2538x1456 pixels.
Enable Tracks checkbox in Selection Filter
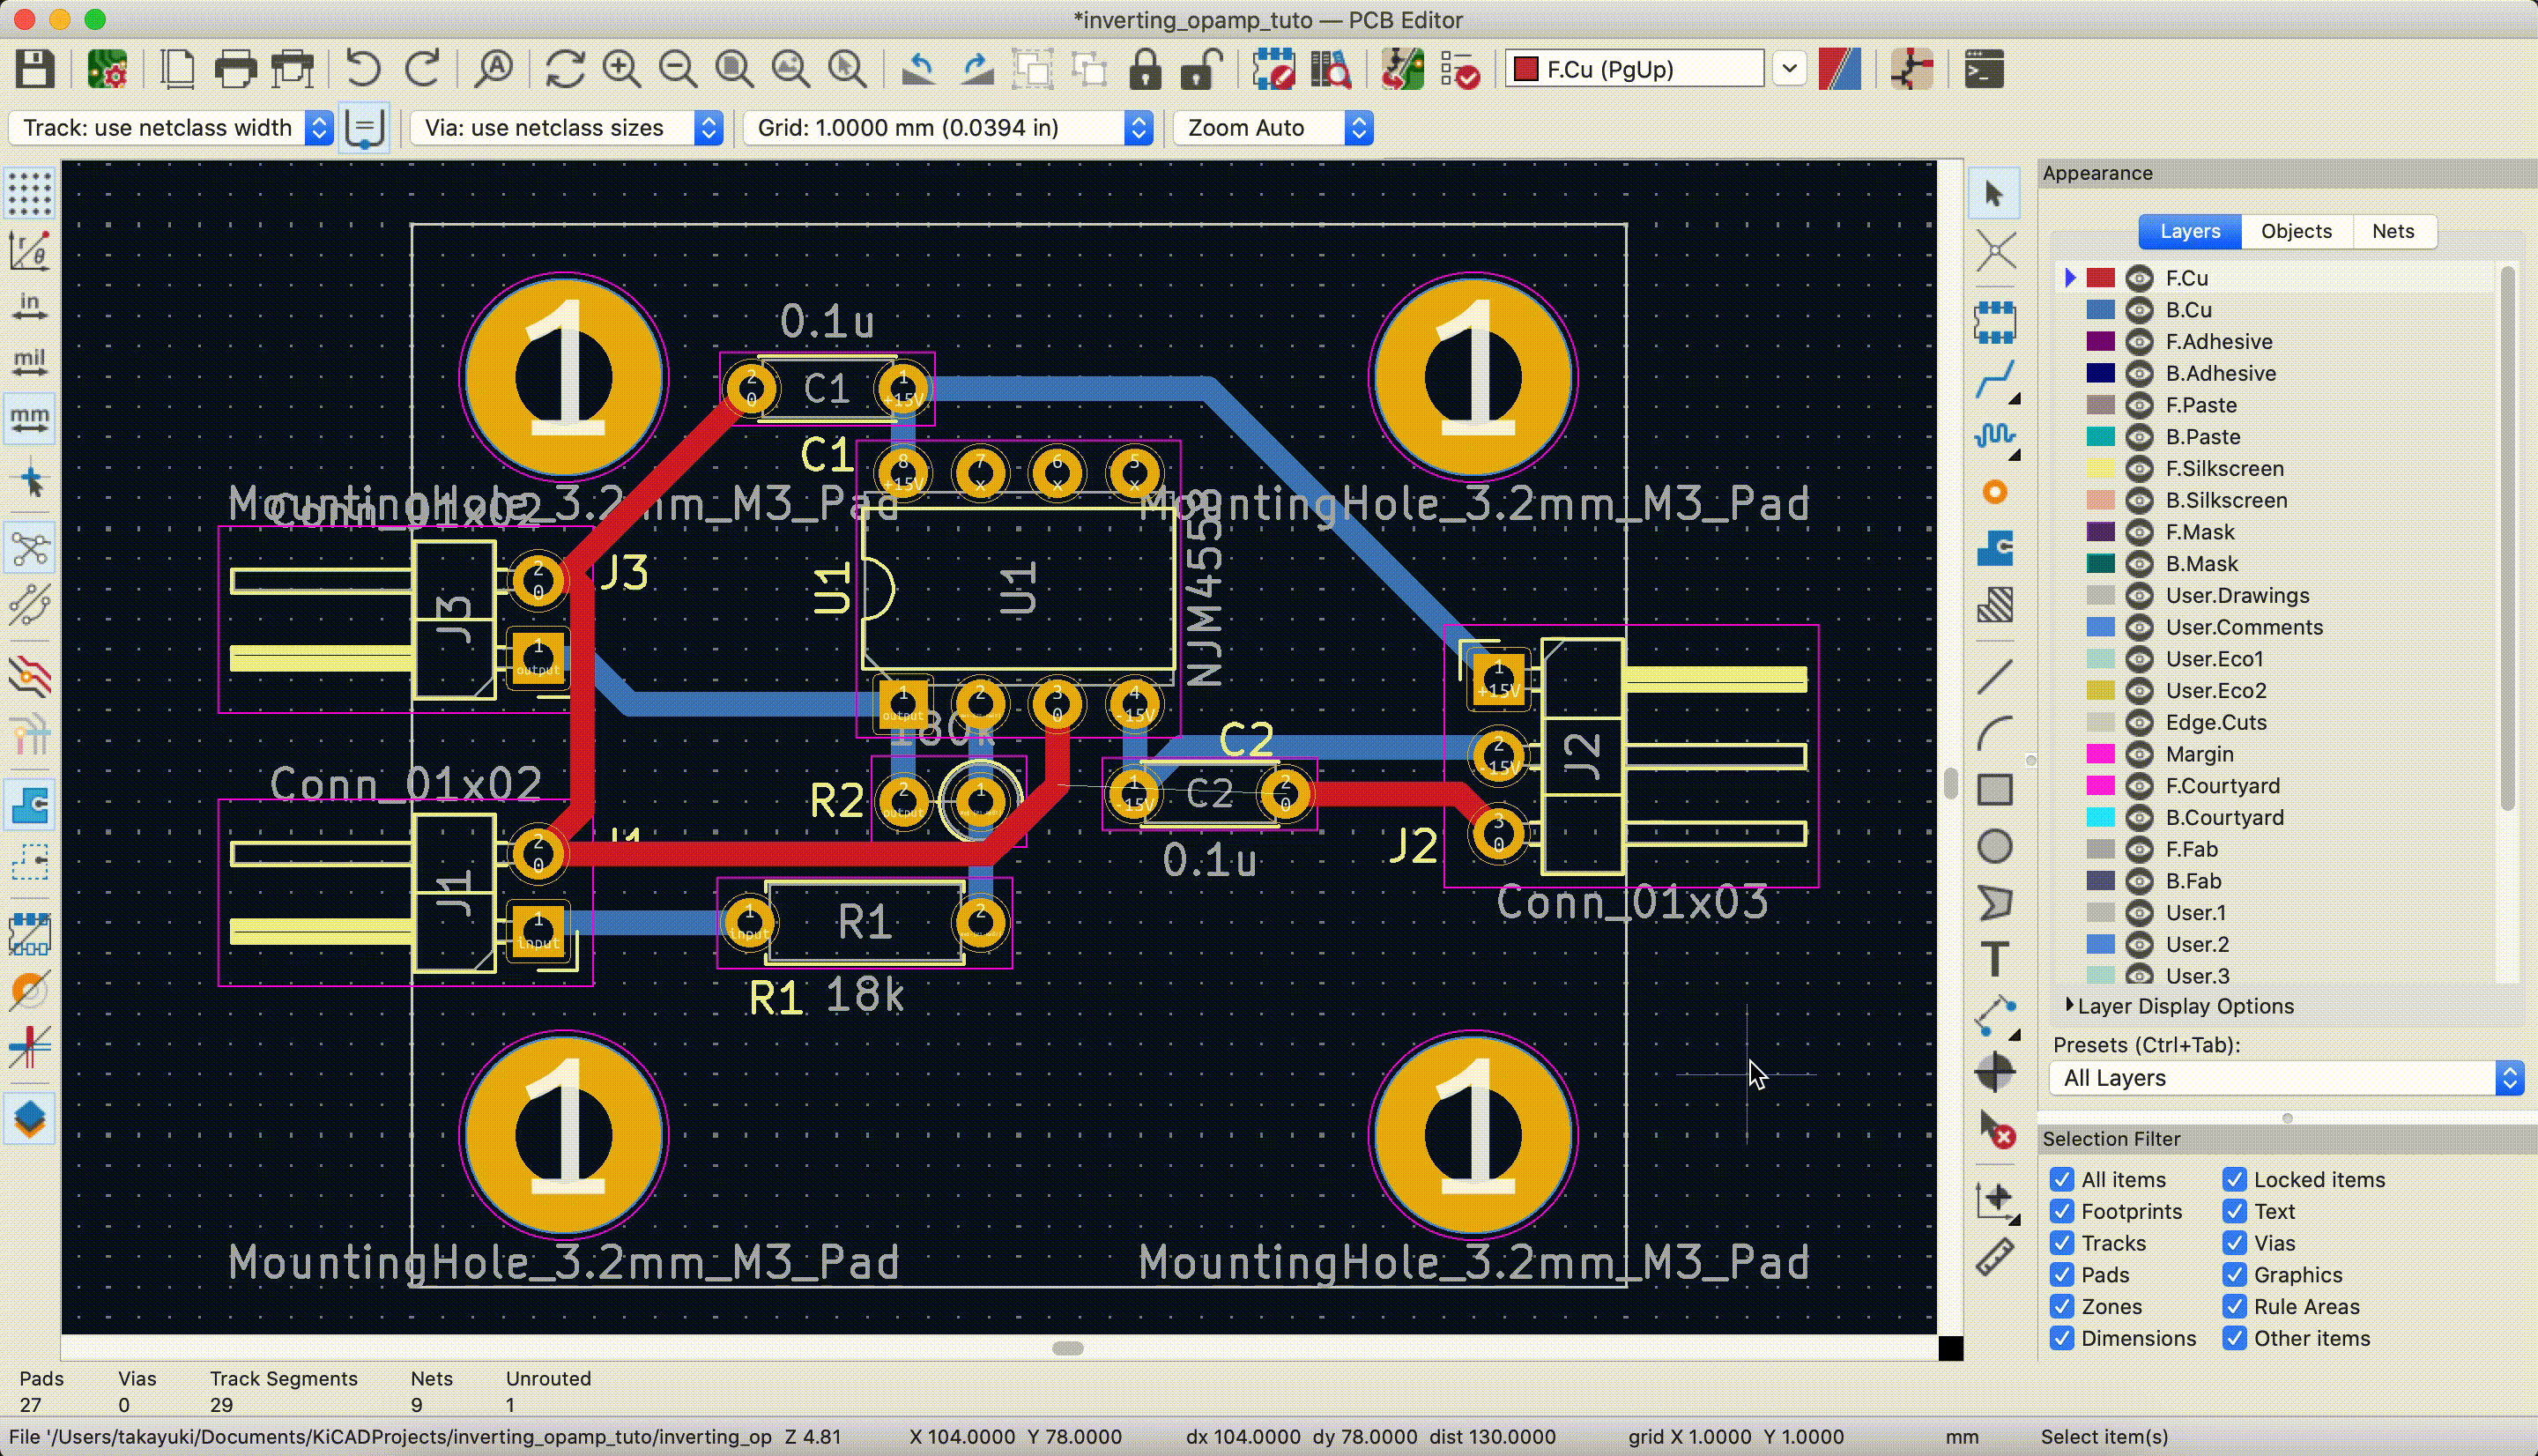[2062, 1242]
